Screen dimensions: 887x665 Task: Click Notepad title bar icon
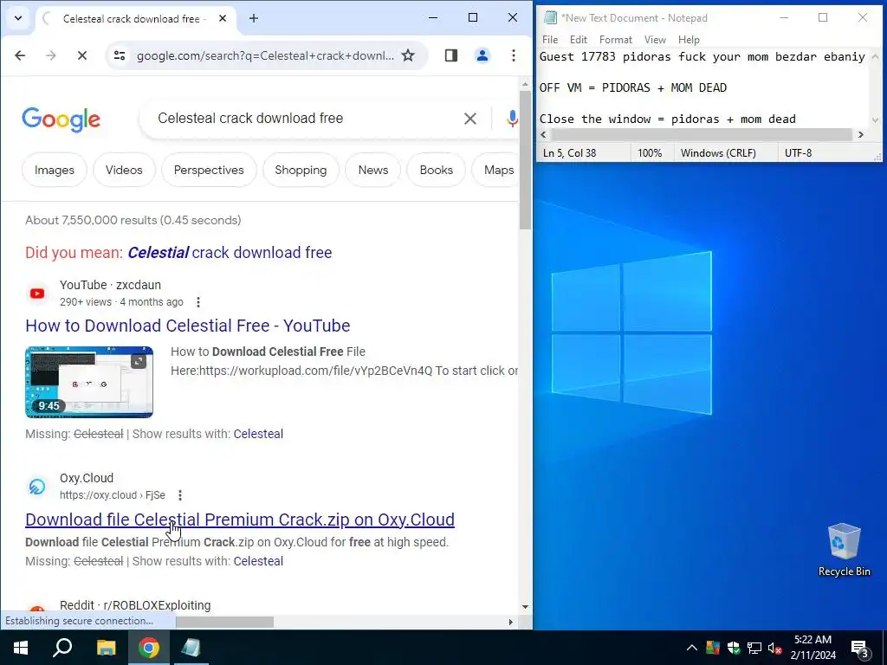tap(550, 17)
